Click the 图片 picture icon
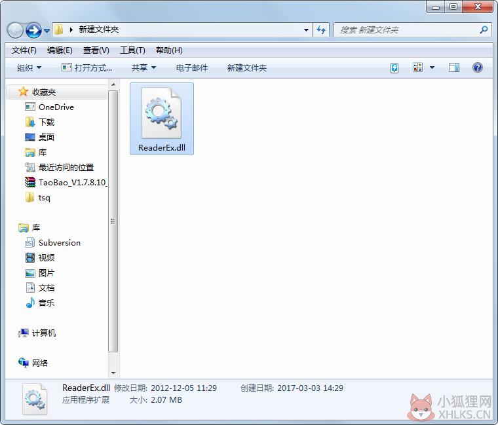Viewport: 498px width, 425px height. coord(30,273)
